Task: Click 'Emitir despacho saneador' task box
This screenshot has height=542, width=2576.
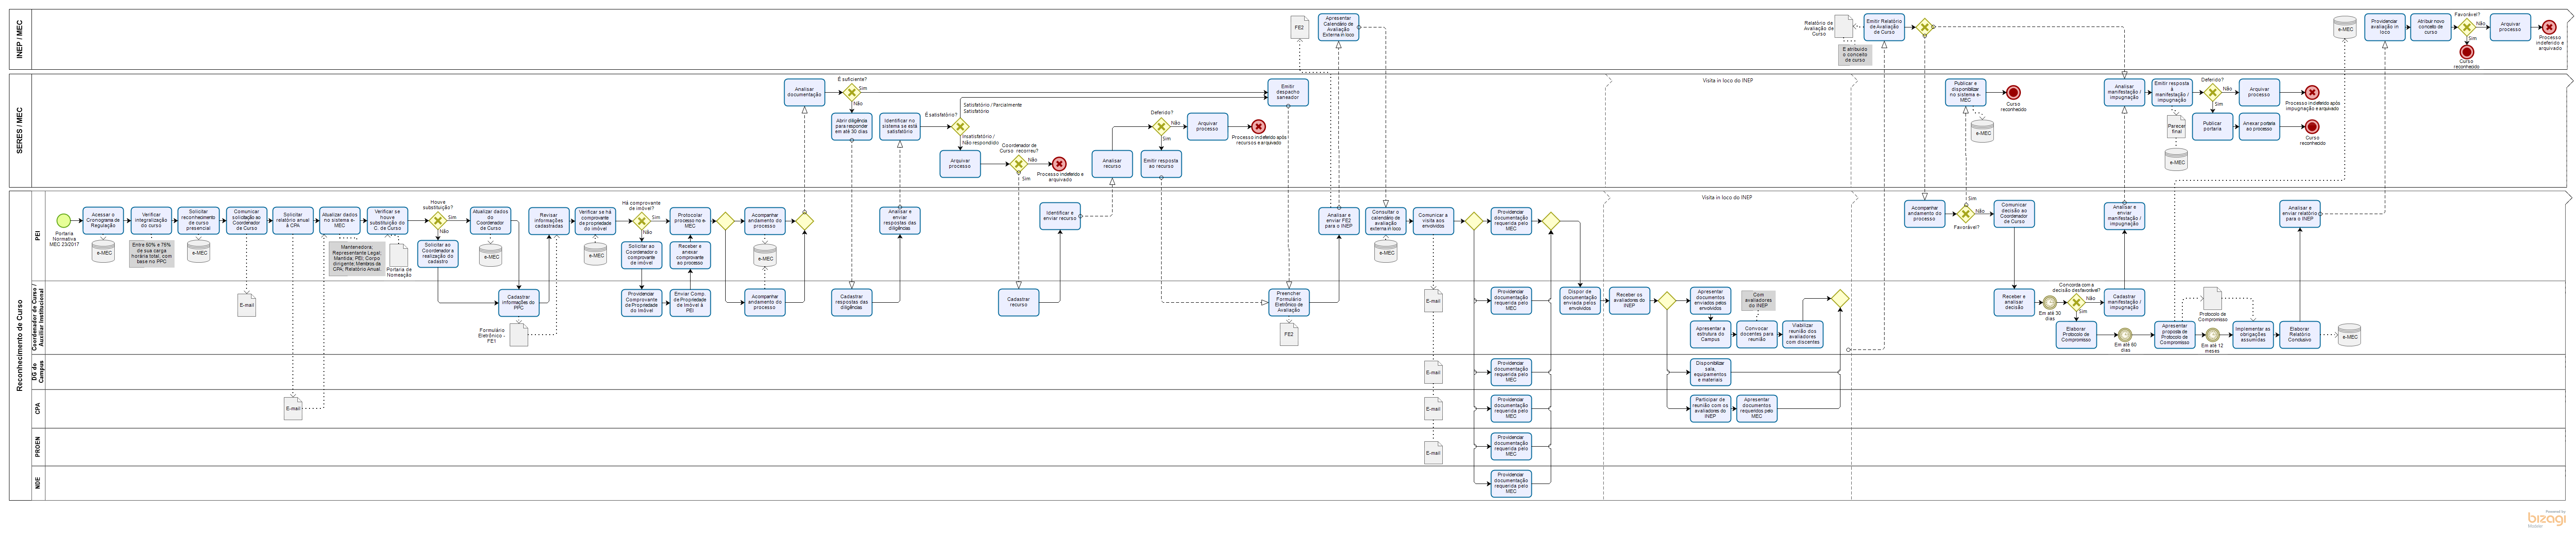Action: pyautogui.click(x=1287, y=92)
